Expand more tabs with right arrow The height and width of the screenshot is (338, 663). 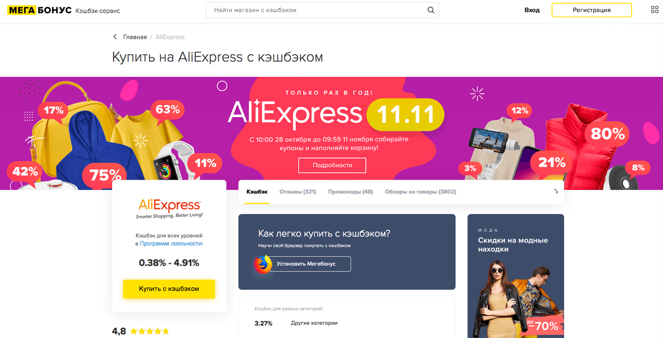click(x=556, y=192)
